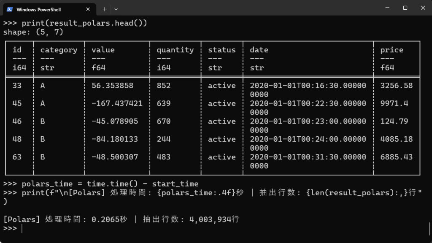Click the "category" column header
Screen dimensions: 432x243
point(59,50)
